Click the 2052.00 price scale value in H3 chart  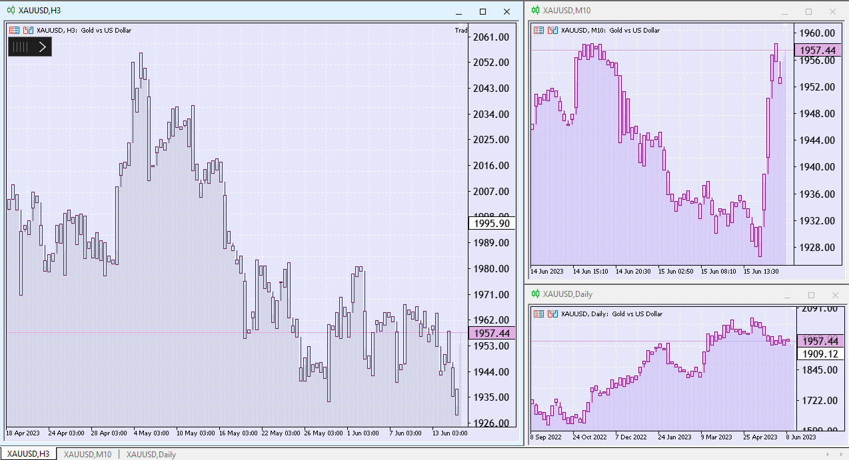tap(491, 63)
